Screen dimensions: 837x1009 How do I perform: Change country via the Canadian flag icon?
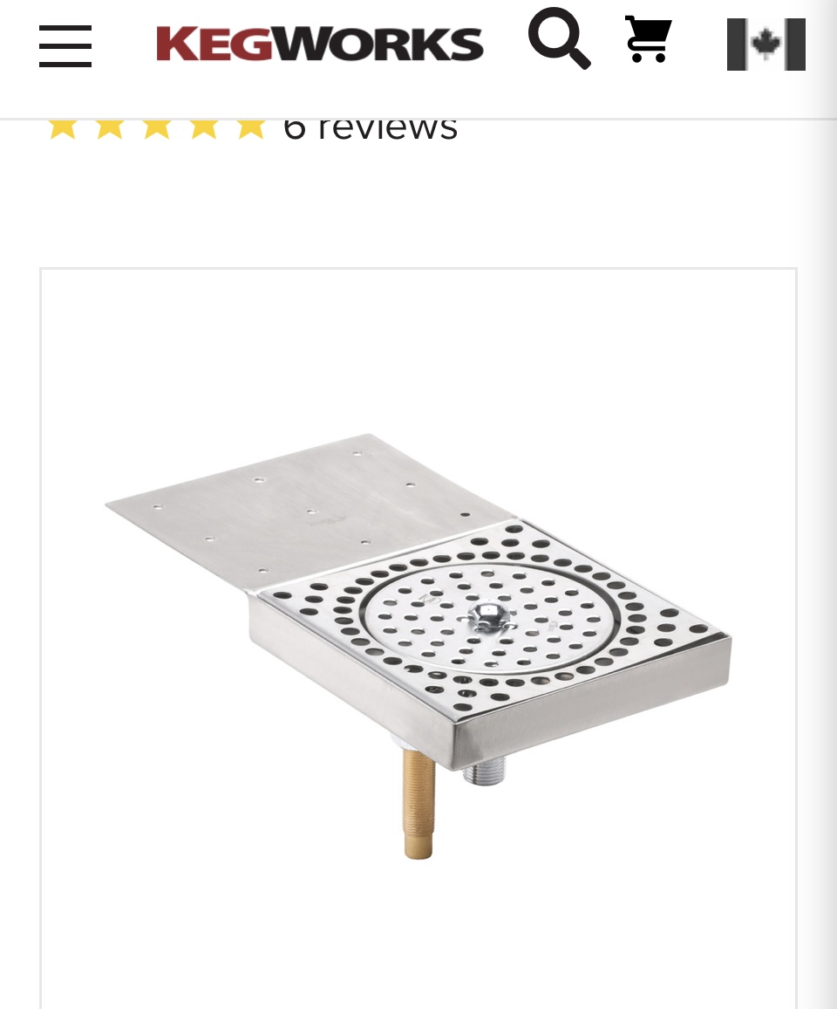766,45
